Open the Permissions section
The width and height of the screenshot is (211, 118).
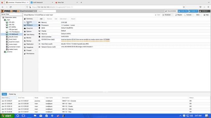[x=30, y=54]
